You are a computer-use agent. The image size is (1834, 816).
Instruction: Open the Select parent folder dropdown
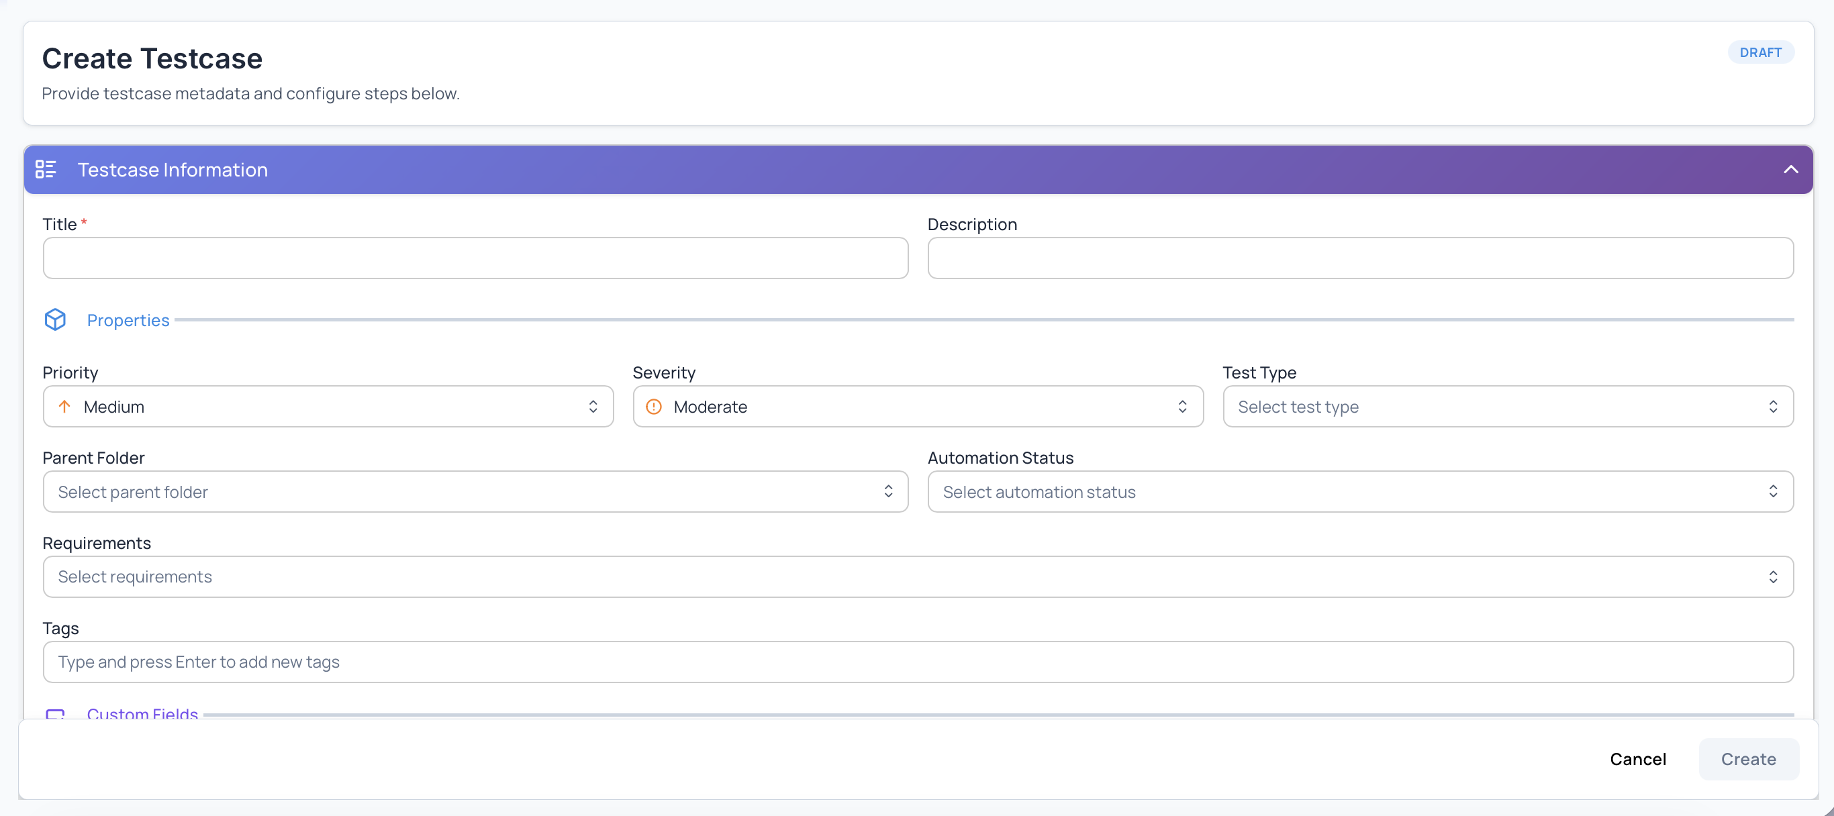475,492
